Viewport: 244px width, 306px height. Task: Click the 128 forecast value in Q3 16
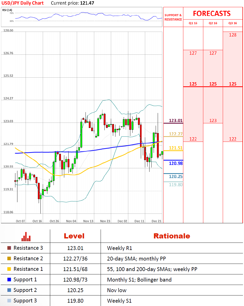[x=233, y=35]
